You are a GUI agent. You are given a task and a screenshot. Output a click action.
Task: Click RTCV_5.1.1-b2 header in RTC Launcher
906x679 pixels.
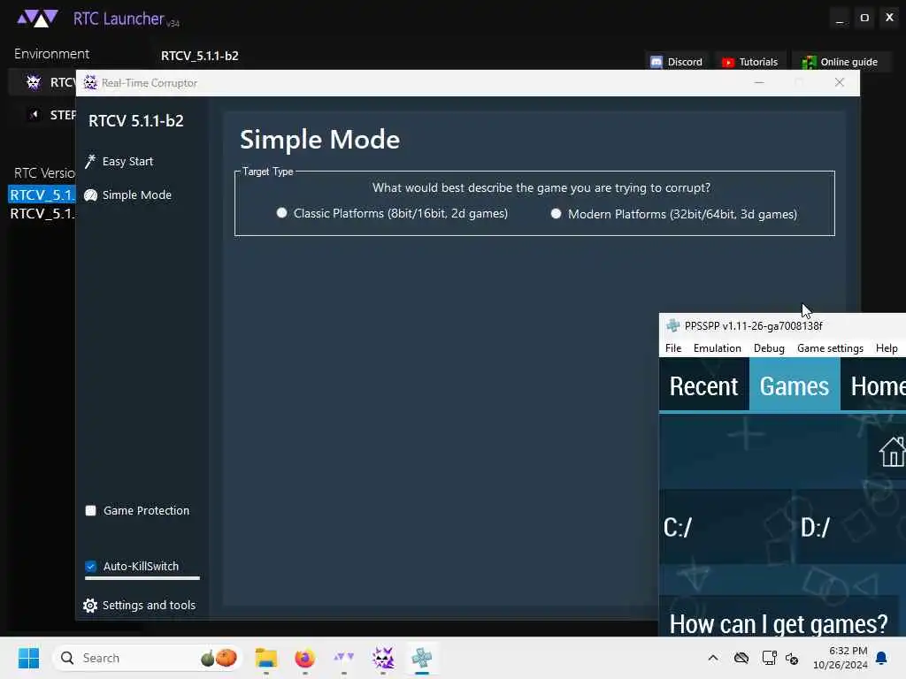pos(199,56)
